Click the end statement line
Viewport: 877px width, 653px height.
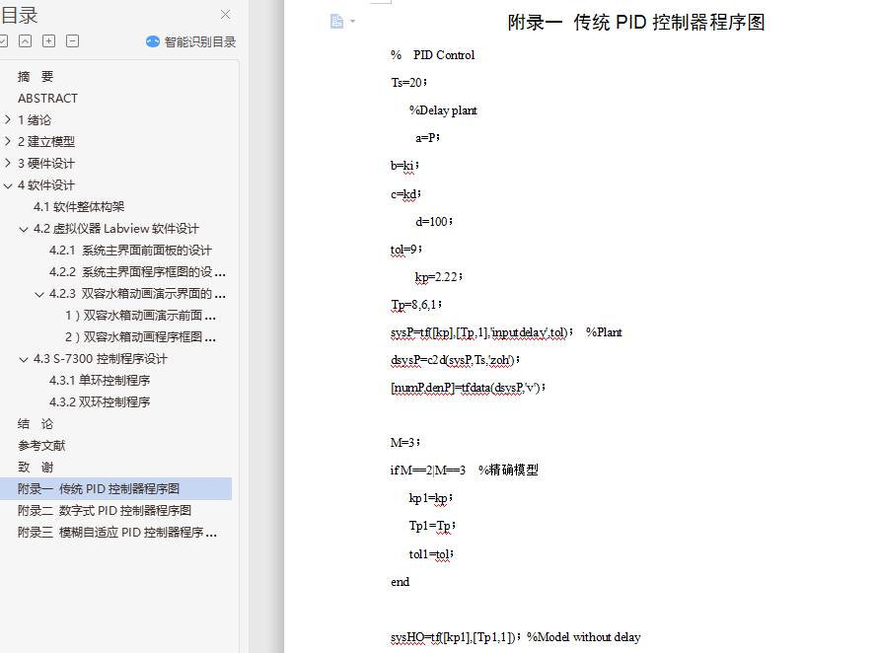pos(400,582)
